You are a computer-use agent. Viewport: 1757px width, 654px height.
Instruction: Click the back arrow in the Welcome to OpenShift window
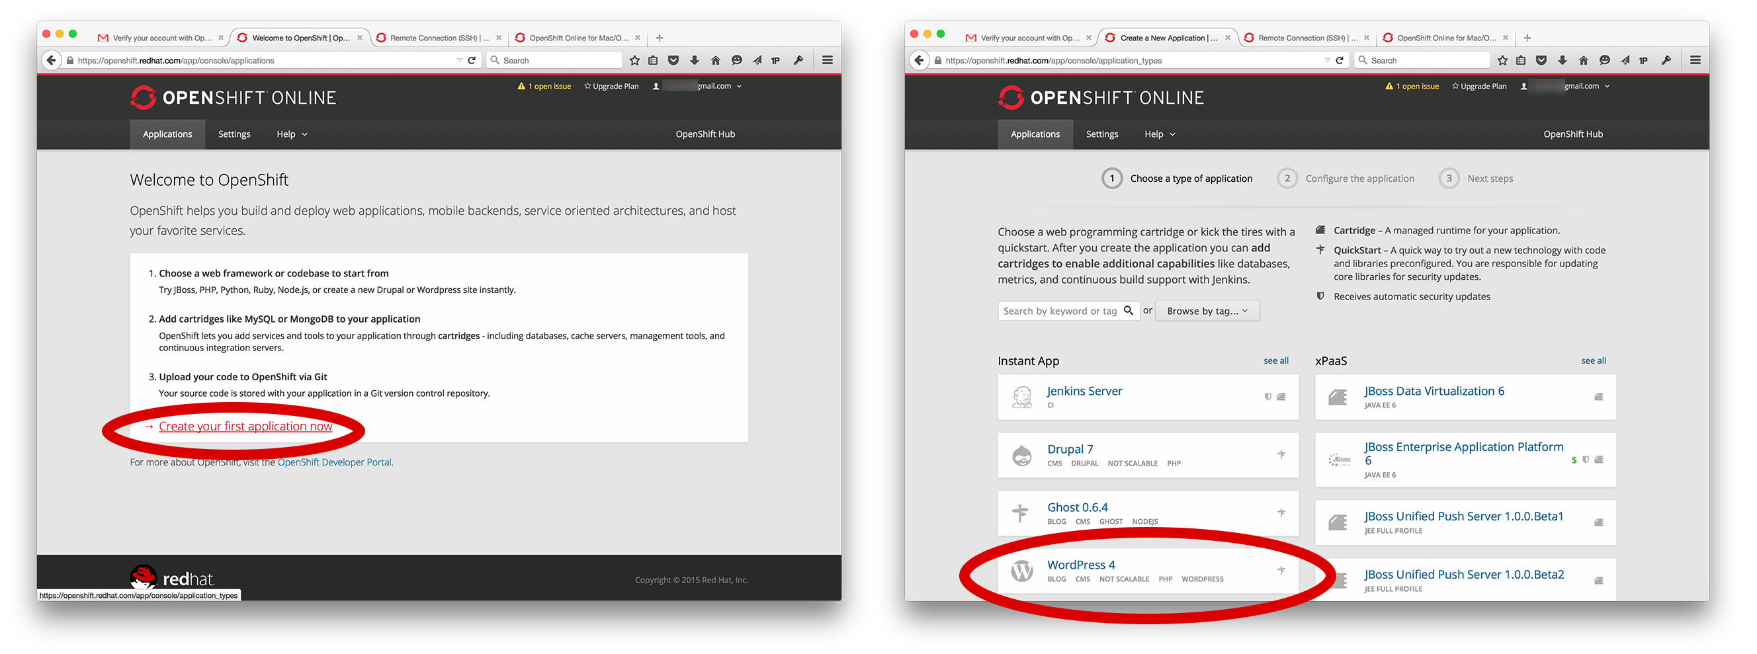(x=52, y=60)
